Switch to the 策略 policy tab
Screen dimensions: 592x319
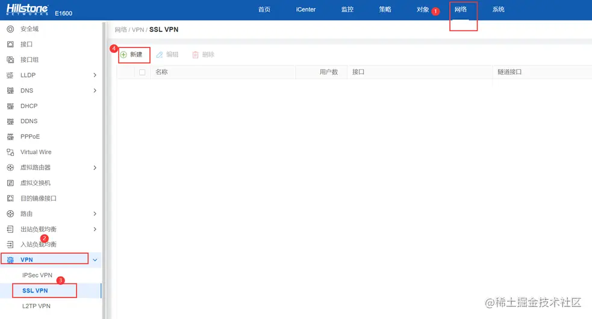(385, 10)
